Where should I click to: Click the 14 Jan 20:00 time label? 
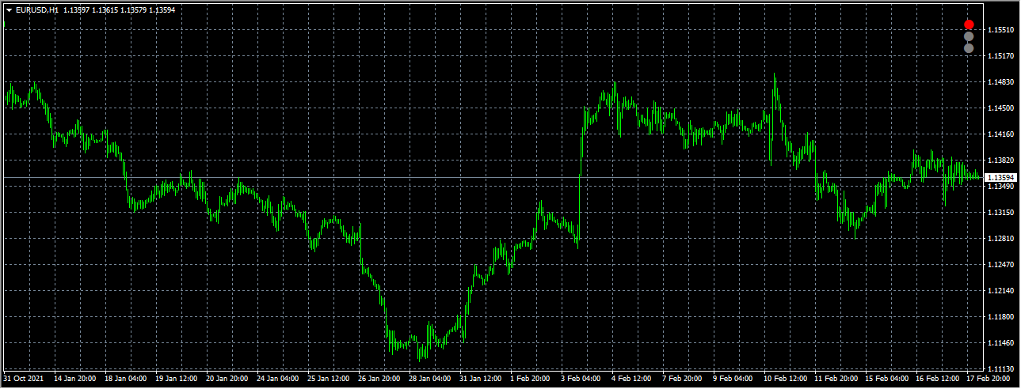click(75, 379)
